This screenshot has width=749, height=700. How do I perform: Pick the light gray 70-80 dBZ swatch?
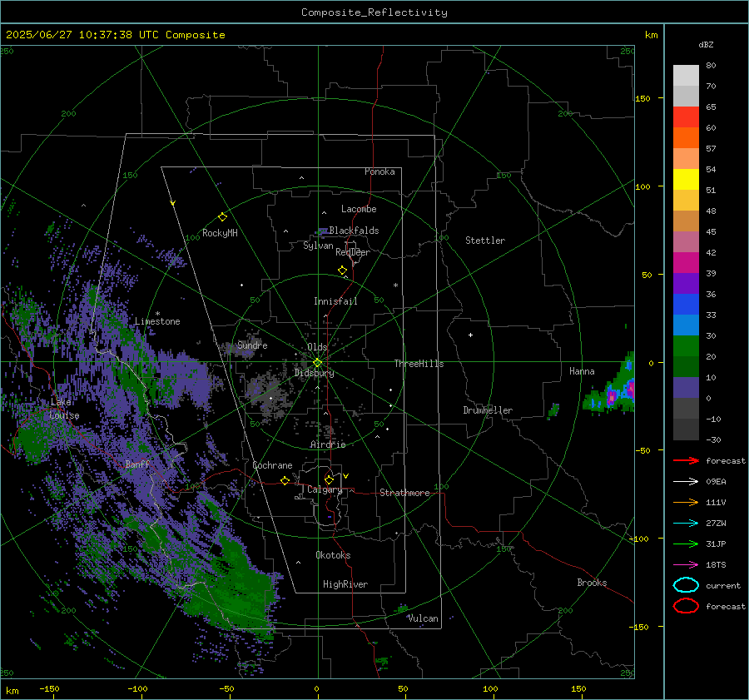tap(686, 75)
